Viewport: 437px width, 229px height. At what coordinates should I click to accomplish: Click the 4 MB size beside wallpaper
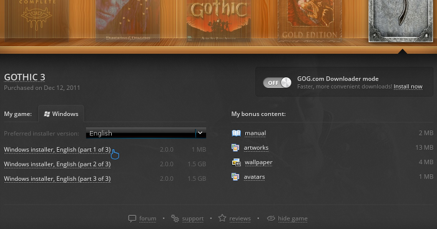coord(426,162)
